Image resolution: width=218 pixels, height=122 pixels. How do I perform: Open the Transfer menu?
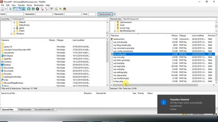(x=21, y=5)
